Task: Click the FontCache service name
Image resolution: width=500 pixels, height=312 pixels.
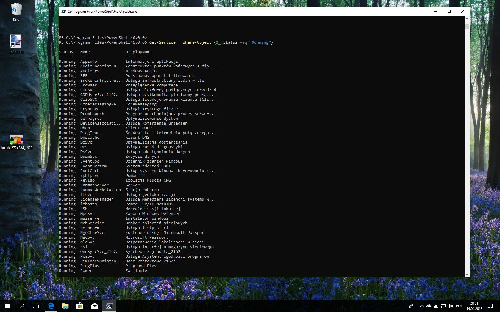Action: [91, 171]
